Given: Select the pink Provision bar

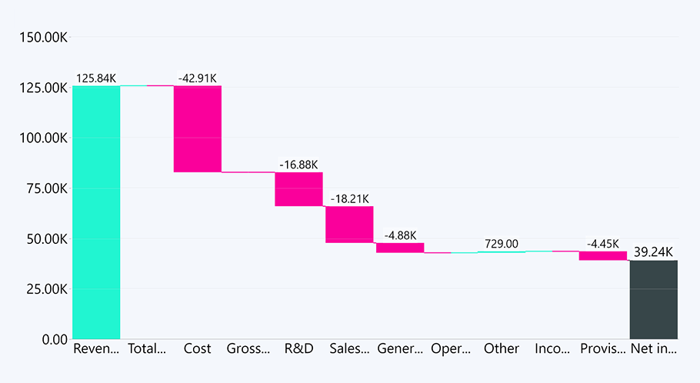Looking at the screenshot, I should click(603, 255).
